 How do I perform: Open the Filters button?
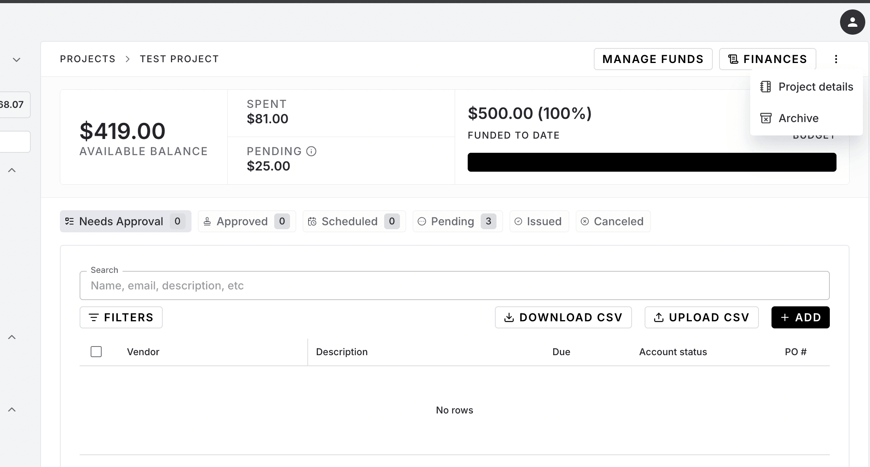121,317
